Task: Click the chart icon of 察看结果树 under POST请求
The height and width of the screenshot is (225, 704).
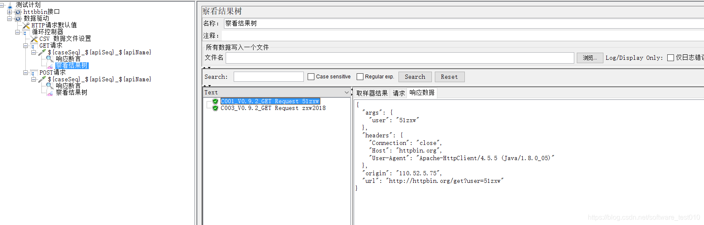Action: pos(50,93)
